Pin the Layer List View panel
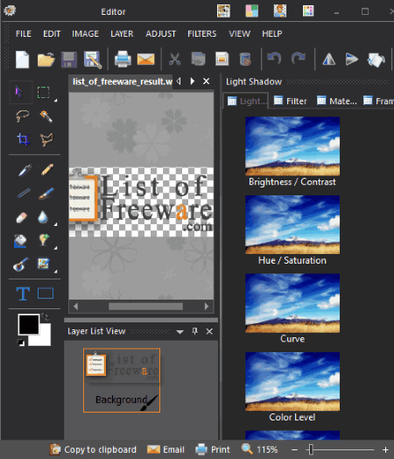394x459 pixels. pyautogui.click(x=194, y=331)
